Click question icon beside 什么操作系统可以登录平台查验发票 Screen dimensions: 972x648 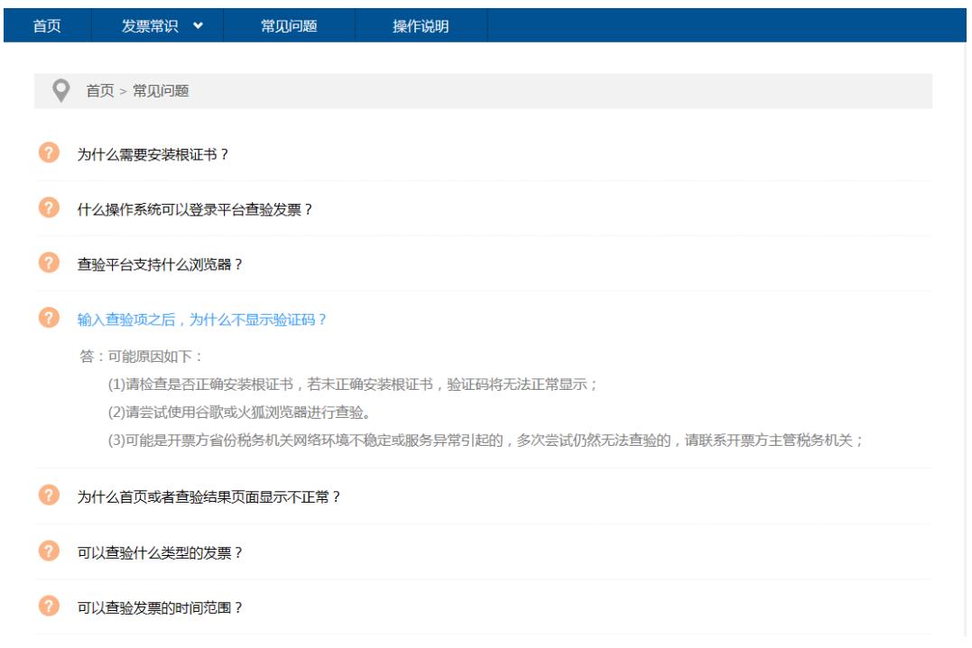pos(49,208)
